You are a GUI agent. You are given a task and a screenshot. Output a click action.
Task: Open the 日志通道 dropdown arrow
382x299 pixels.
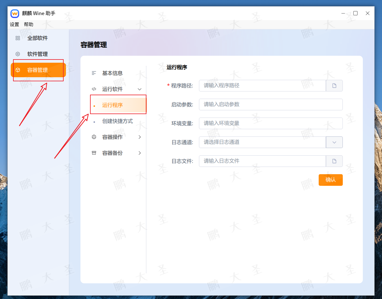click(334, 142)
